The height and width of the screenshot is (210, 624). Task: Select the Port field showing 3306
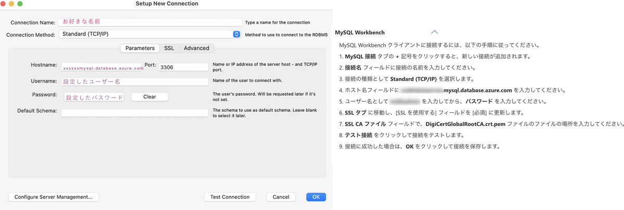[183, 67]
